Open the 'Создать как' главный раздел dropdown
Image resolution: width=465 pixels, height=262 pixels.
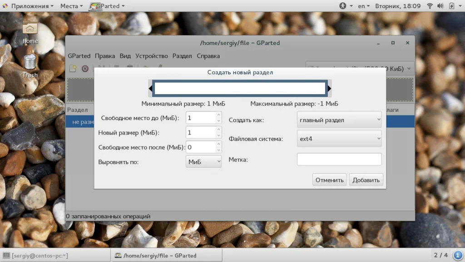339,120
